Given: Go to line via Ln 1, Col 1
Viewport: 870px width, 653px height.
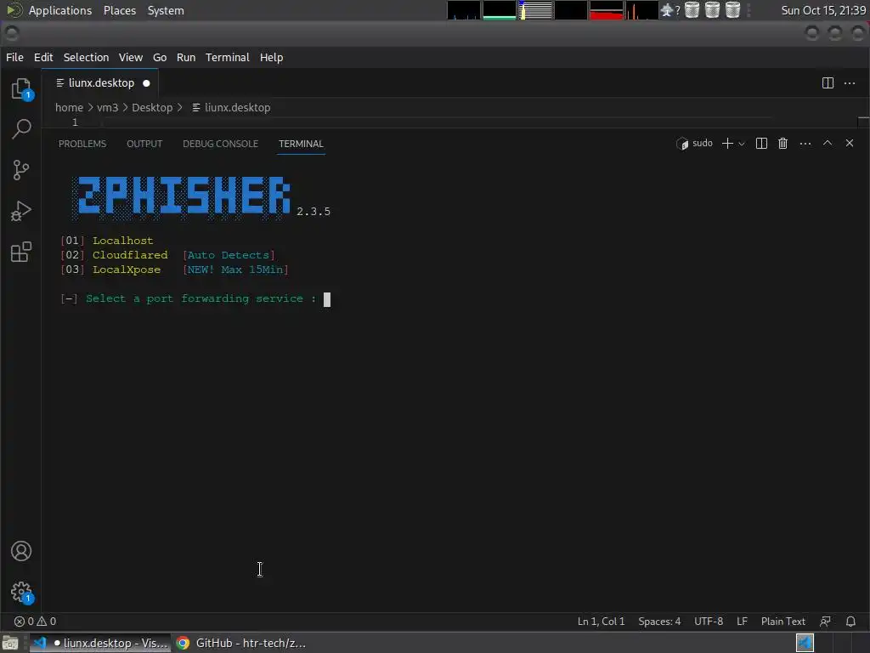Looking at the screenshot, I should 601,622.
